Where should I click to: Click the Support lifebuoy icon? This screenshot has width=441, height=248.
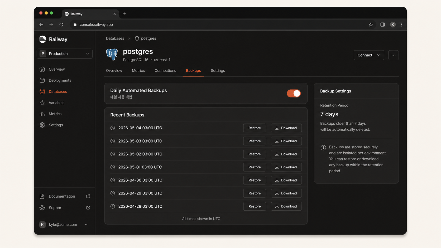click(42, 208)
